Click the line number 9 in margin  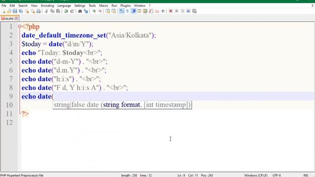11,96
